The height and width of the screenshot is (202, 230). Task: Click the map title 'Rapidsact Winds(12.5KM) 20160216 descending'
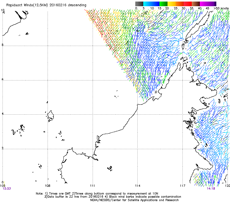(x=46, y=5)
